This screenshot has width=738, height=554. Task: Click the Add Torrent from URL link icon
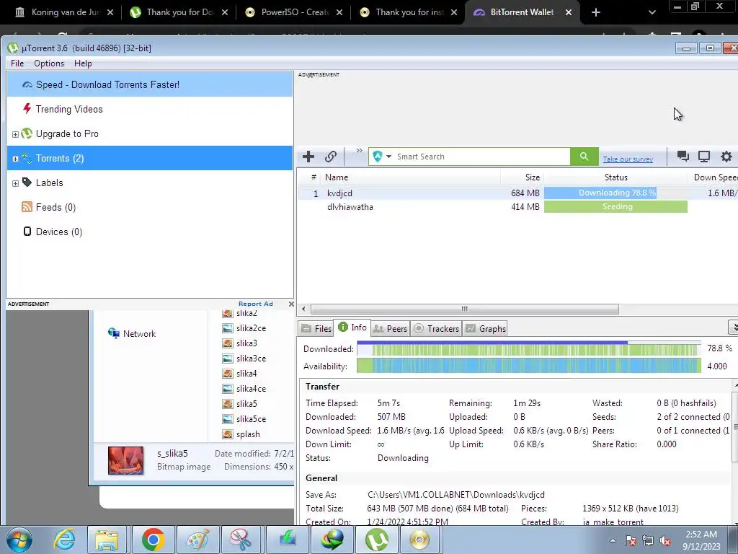pos(331,157)
